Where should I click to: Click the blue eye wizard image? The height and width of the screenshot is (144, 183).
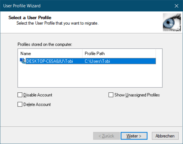point(172,22)
